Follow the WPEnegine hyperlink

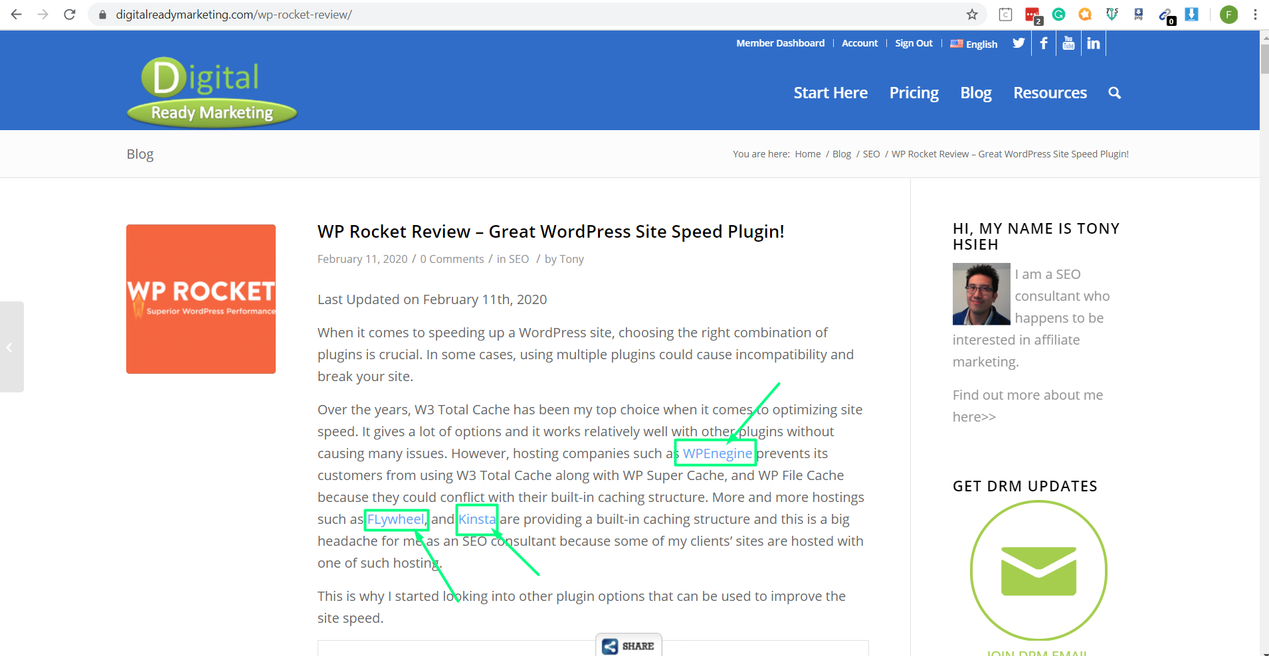(717, 453)
